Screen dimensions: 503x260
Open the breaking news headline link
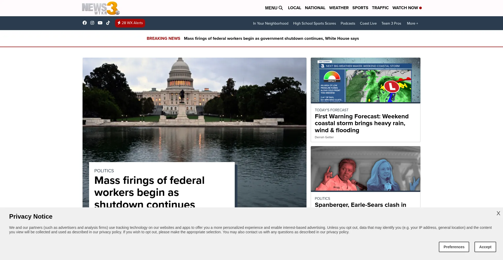coord(271,38)
